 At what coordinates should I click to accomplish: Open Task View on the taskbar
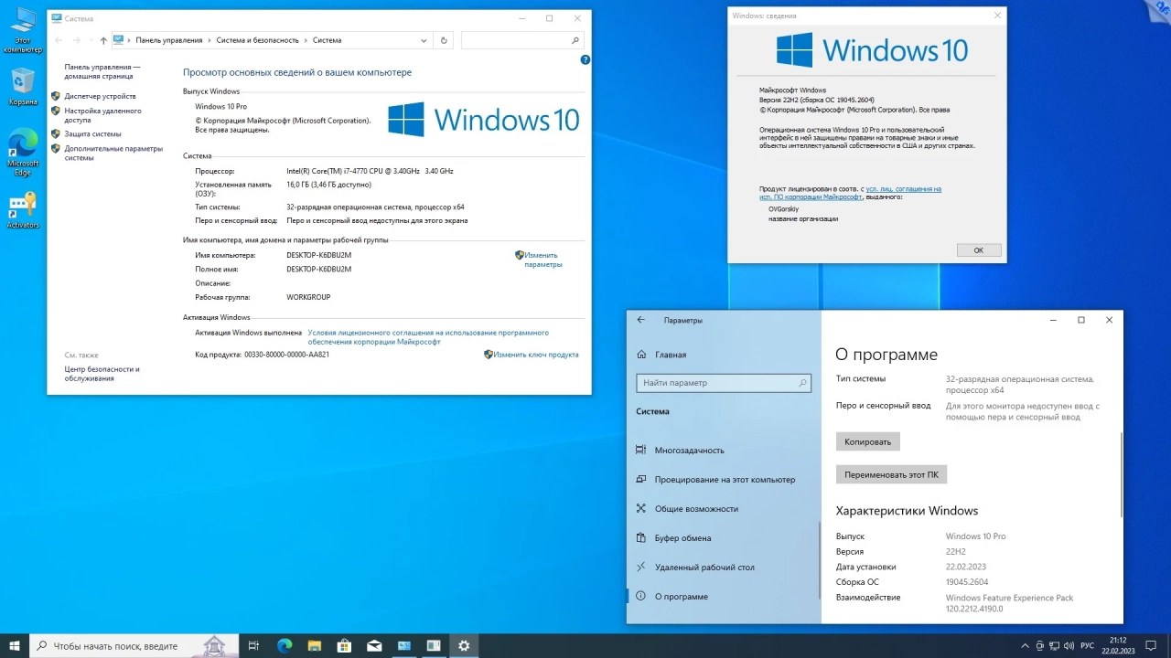click(x=254, y=646)
